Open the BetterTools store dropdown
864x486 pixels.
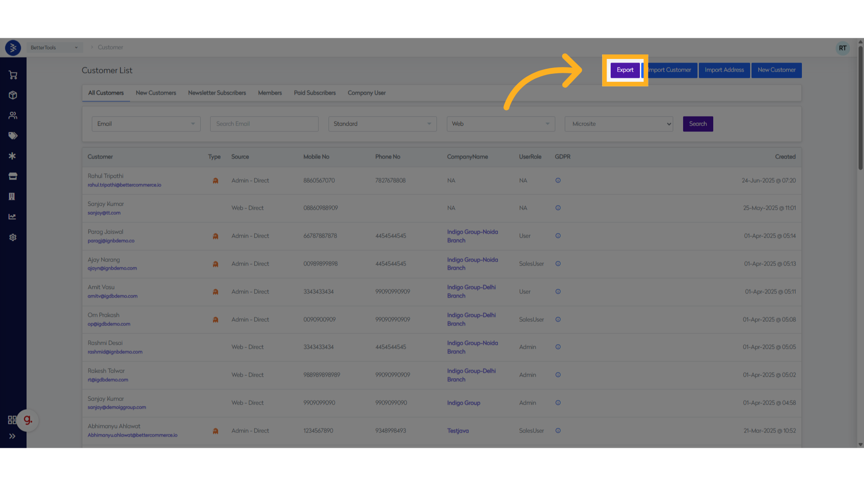[54, 48]
